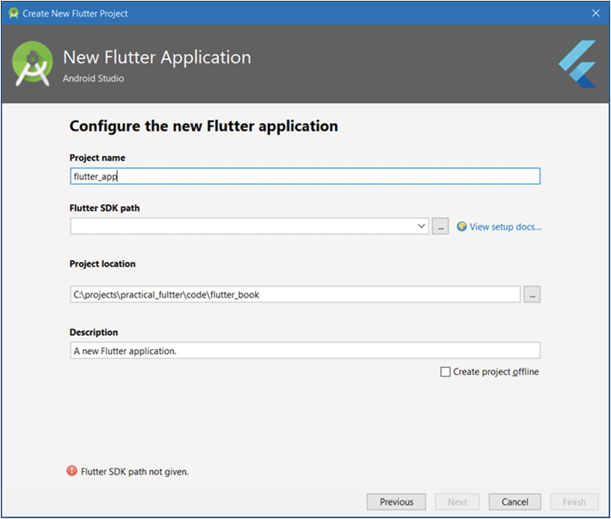Click the 'New Flutter Application' header title

(157, 57)
